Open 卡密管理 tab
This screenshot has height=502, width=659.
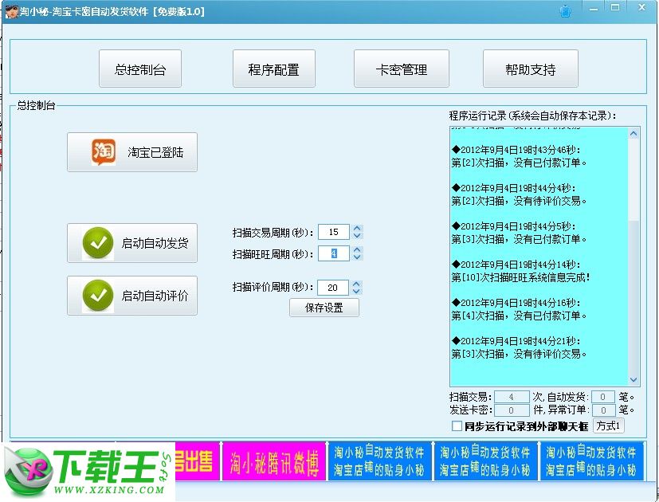pos(402,69)
